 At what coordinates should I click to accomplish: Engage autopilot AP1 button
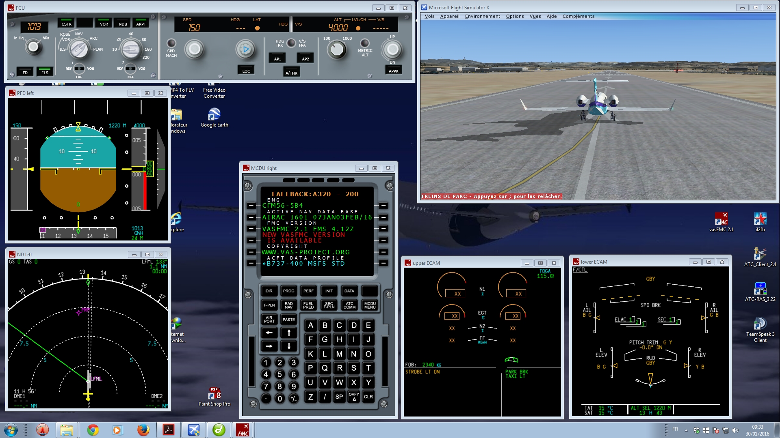[x=277, y=58]
